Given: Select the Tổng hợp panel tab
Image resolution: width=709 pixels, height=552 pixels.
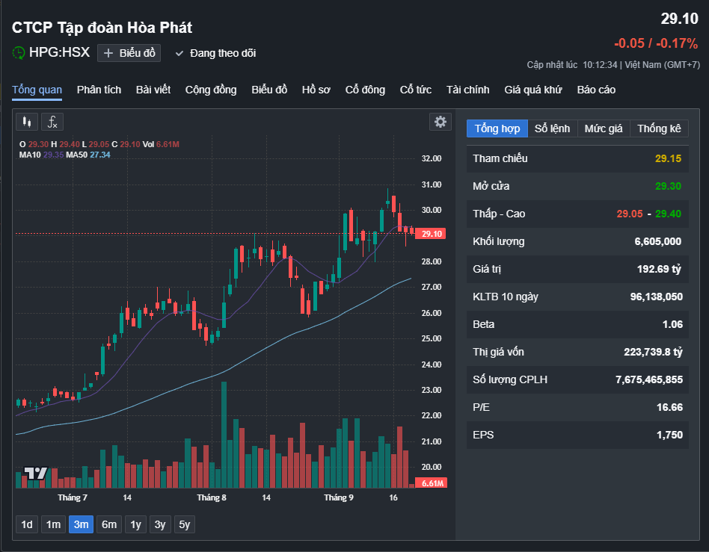Looking at the screenshot, I should pos(497,128).
